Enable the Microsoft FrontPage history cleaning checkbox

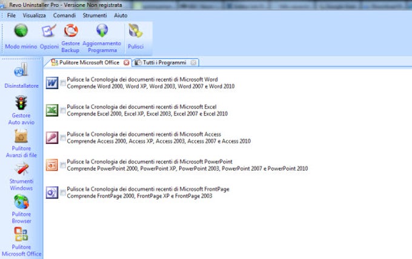tap(63, 192)
